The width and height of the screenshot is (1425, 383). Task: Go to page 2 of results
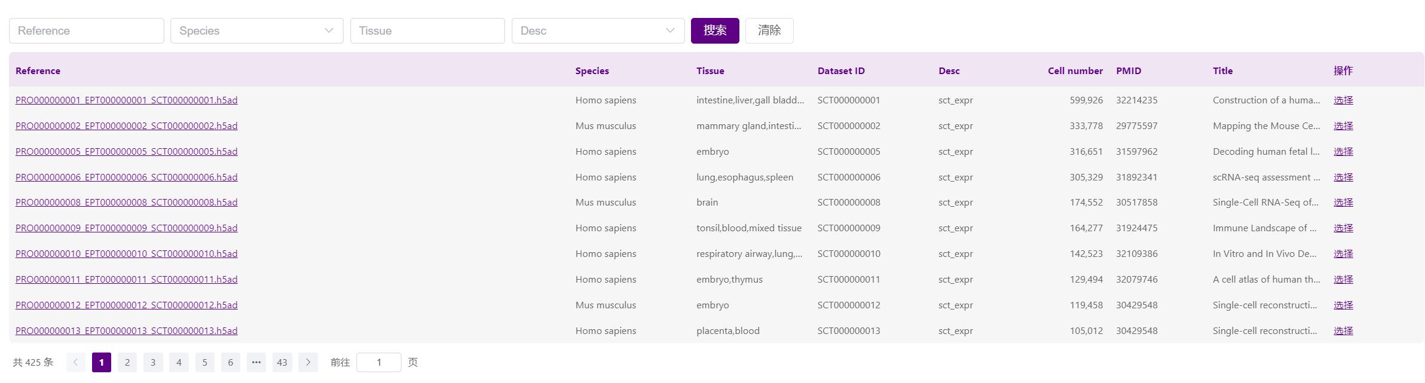[127, 362]
